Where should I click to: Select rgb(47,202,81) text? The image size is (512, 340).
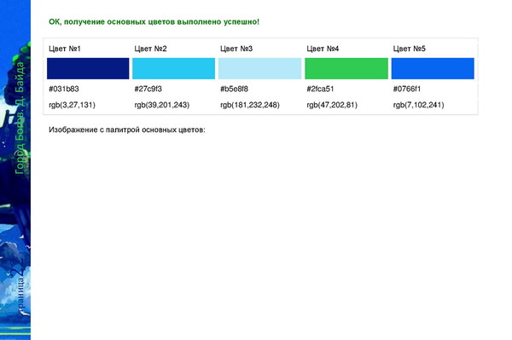click(x=332, y=105)
